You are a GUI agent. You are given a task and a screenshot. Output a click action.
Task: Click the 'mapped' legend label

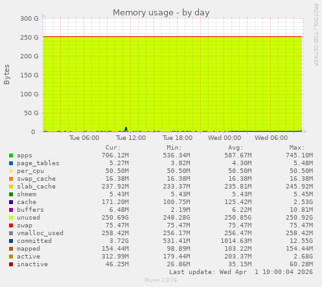(29, 249)
